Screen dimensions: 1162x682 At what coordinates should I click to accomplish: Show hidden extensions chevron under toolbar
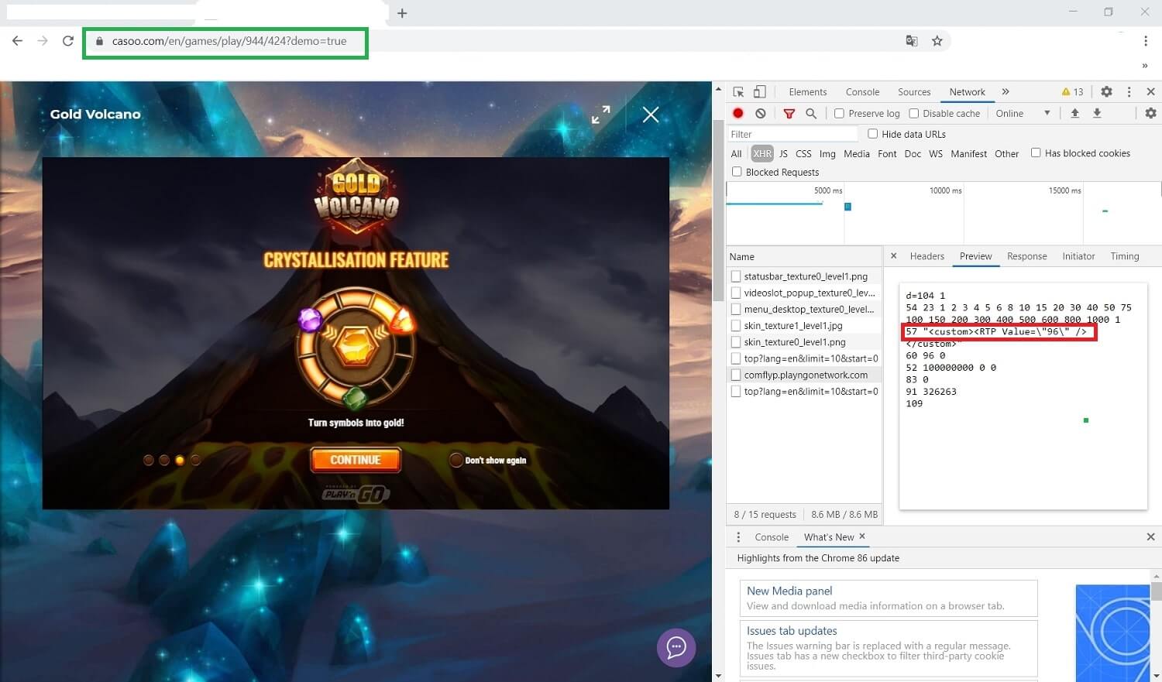click(x=1145, y=66)
